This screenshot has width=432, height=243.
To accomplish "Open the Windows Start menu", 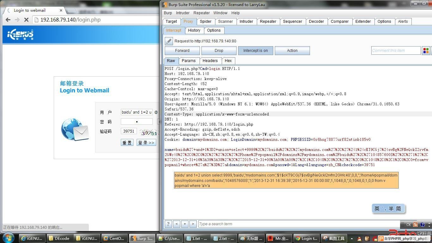I will [9, 238].
